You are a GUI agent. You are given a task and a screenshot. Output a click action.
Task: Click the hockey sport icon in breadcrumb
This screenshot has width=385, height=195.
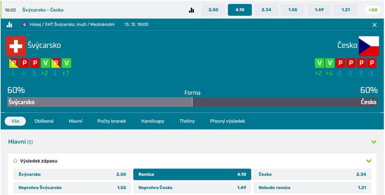coord(24,25)
